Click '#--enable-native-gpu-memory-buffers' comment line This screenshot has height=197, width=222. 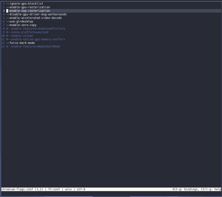(x=36, y=39)
